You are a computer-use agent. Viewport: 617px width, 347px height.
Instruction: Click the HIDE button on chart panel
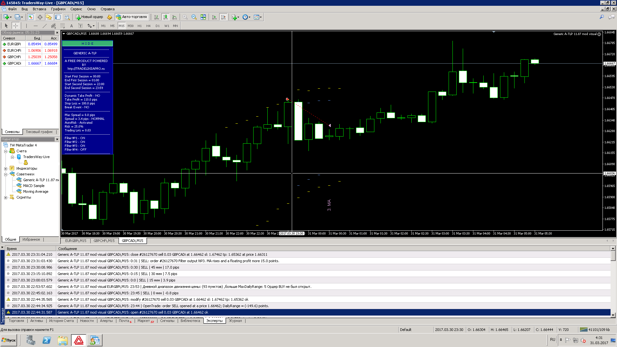pyautogui.click(x=87, y=43)
